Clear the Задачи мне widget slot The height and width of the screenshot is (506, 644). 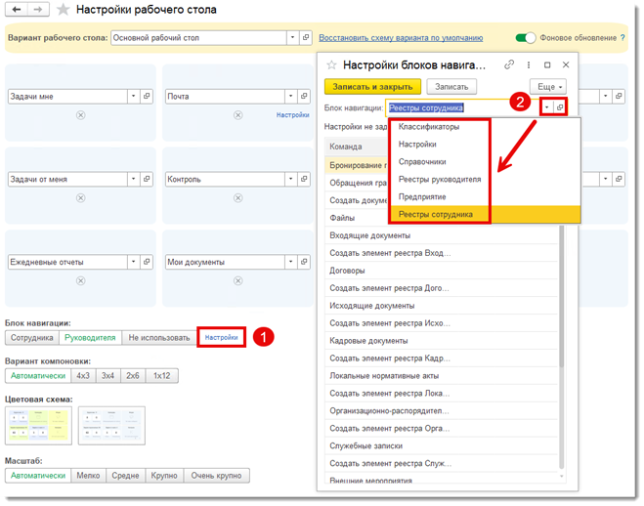pos(80,115)
